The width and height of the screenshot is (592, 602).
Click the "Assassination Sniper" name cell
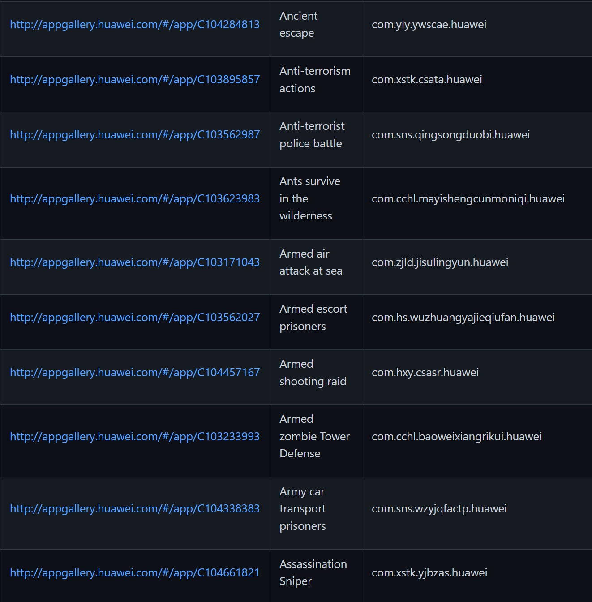click(313, 573)
